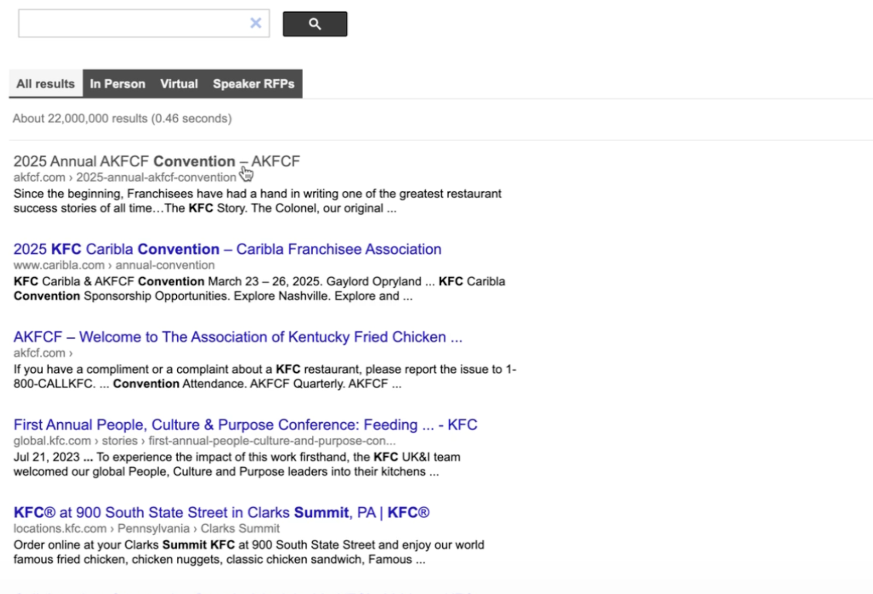The width and height of the screenshot is (873, 594).
Task: Open the Speaker RFPs tab
Action: point(254,83)
